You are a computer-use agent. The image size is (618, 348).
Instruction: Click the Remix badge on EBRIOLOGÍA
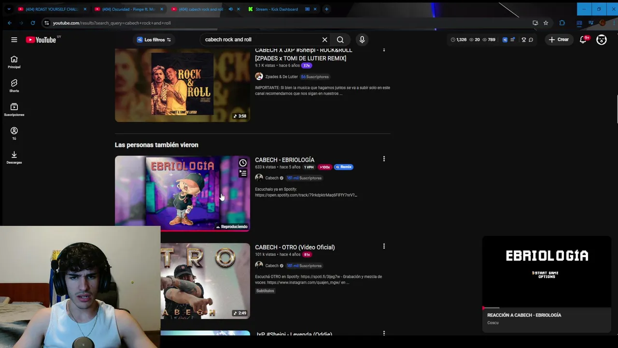344,167
